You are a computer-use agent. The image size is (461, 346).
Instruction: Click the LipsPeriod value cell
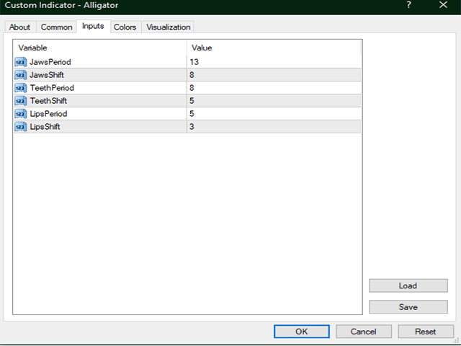pos(274,114)
